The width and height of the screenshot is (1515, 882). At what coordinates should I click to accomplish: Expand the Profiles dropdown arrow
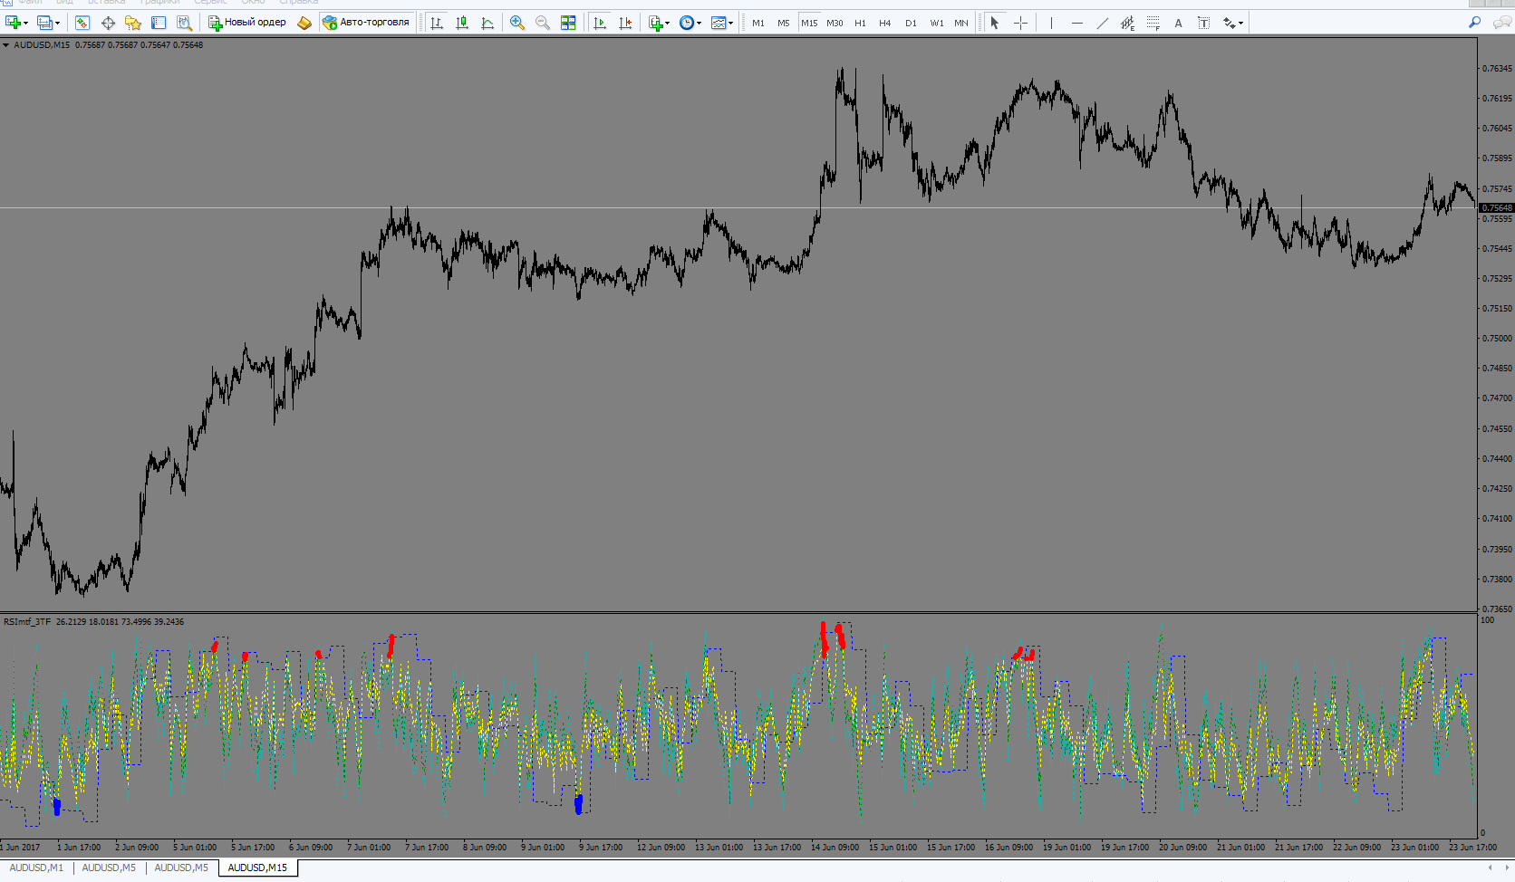click(57, 24)
